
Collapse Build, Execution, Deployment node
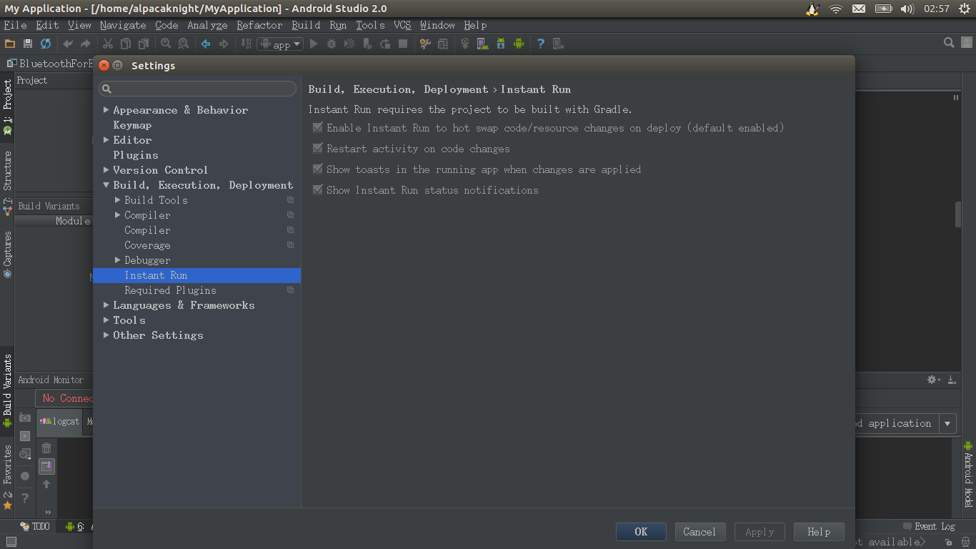click(x=106, y=185)
